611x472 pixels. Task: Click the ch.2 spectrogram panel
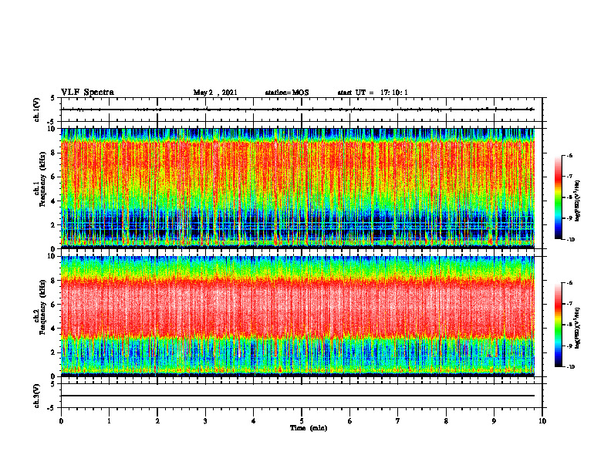coord(298,316)
